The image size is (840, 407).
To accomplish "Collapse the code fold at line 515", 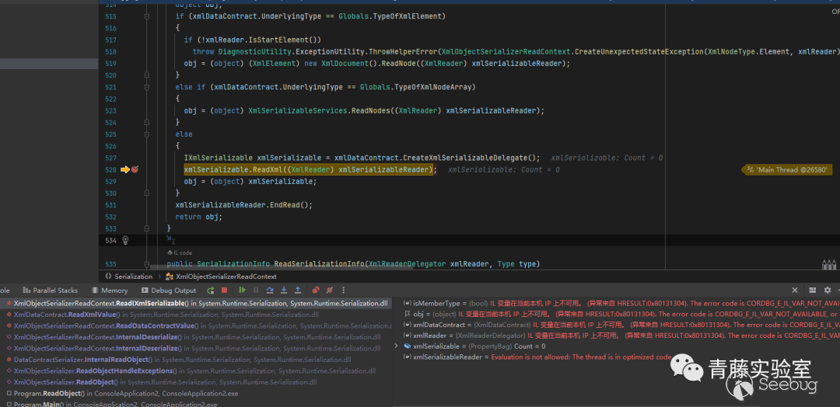I will point(146,16).
